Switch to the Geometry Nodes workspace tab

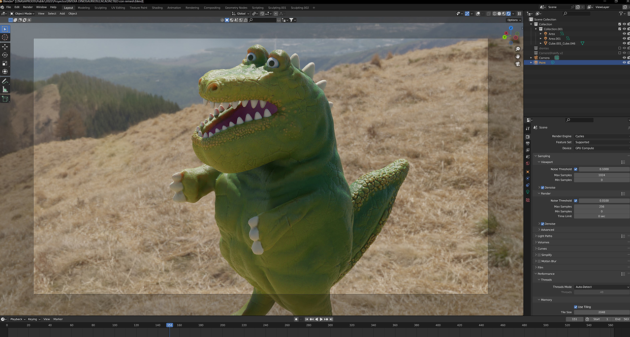point(236,8)
